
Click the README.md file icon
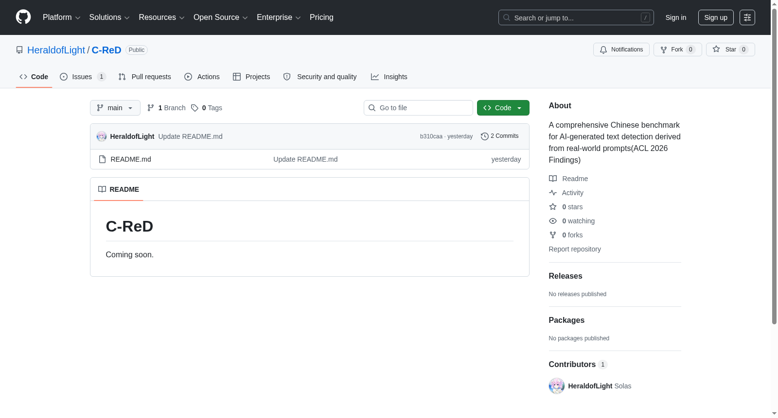(102, 159)
